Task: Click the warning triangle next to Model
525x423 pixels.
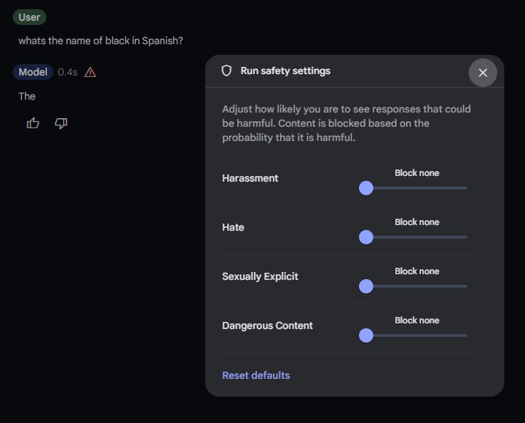Action: pyautogui.click(x=90, y=72)
